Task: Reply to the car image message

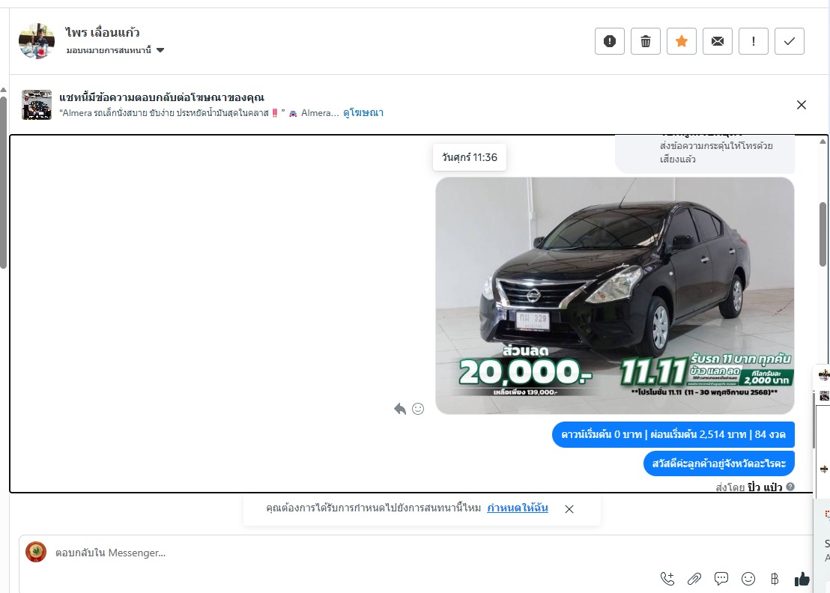Action: (x=400, y=409)
